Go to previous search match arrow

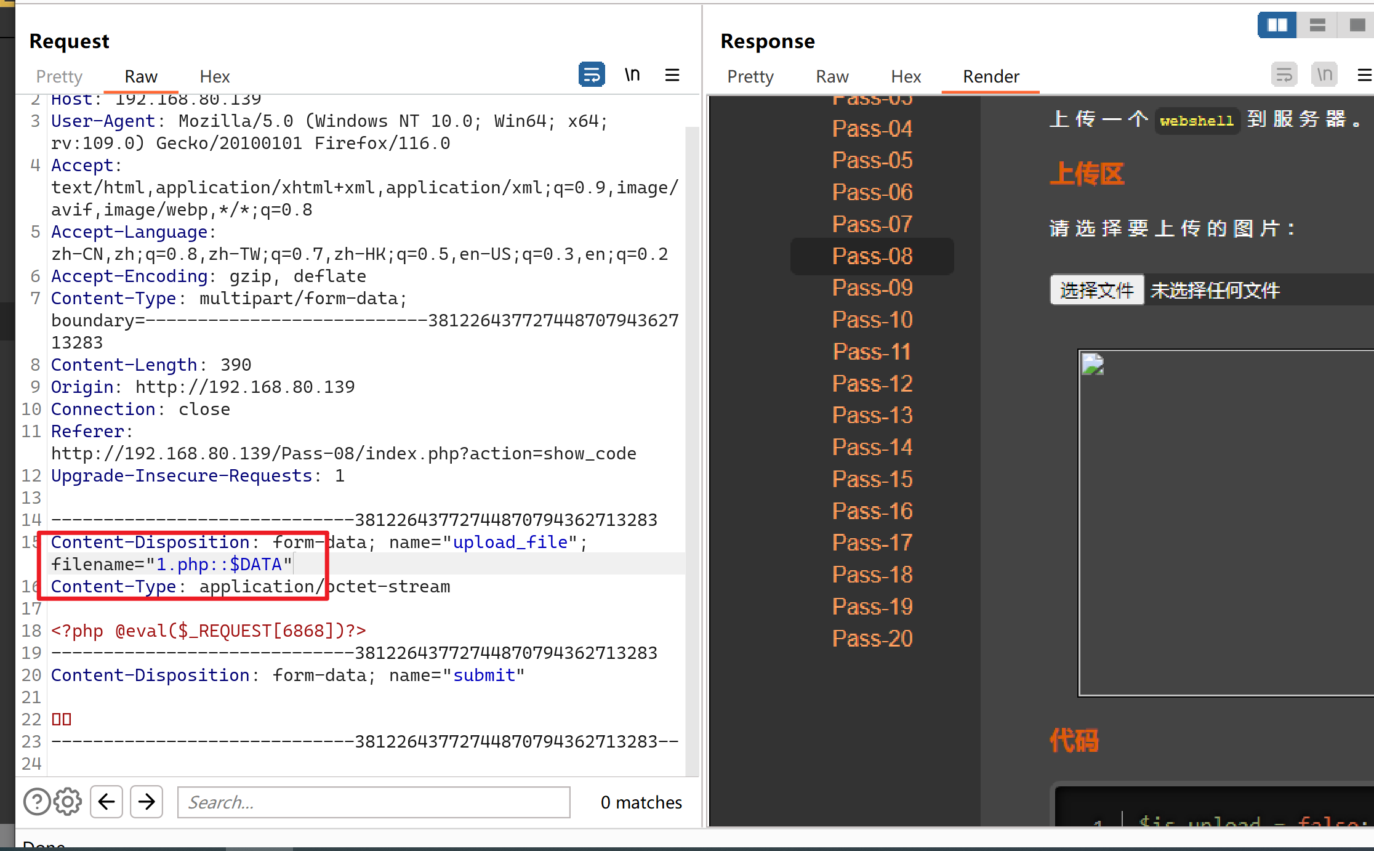click(106, 802)
